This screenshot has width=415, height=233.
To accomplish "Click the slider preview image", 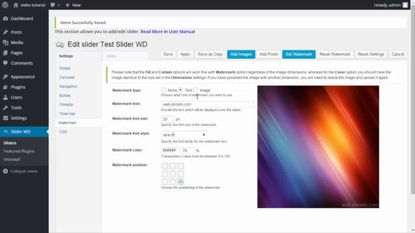I will point(318,147).
